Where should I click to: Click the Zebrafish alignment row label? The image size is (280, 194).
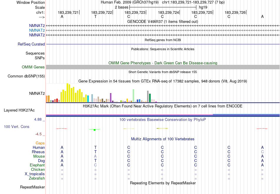[x=37, y=178]
